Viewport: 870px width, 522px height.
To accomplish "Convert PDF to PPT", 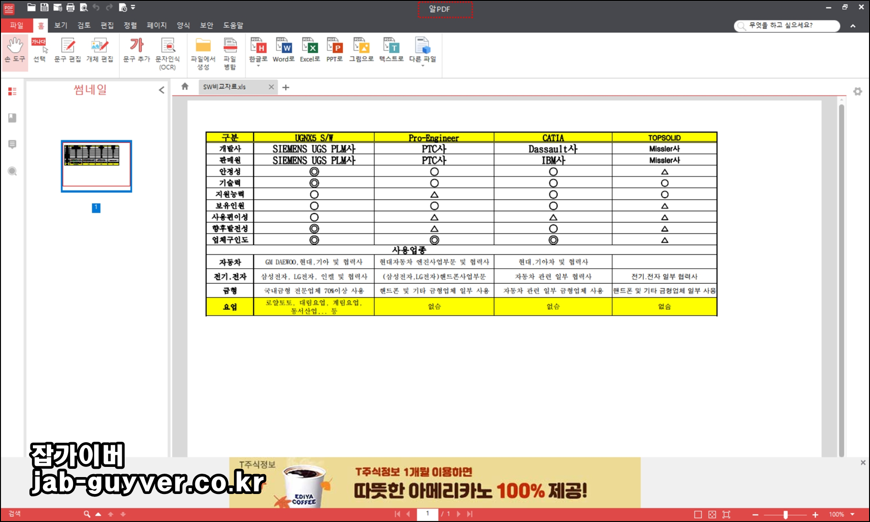I will tap(334, 50).
